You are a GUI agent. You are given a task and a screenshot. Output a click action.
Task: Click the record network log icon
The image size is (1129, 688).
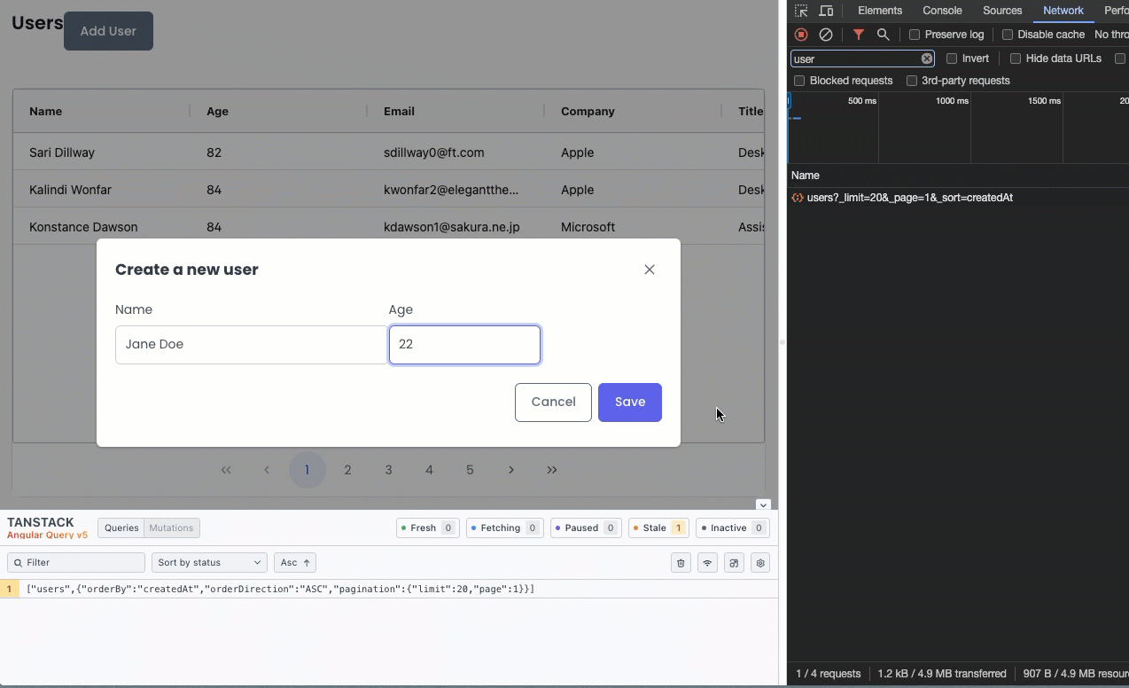click(801, 35)
